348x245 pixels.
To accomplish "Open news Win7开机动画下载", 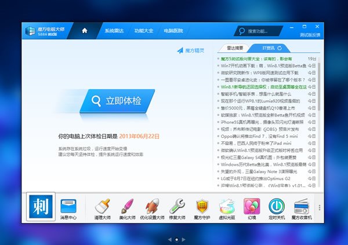I will click(263, 66).
